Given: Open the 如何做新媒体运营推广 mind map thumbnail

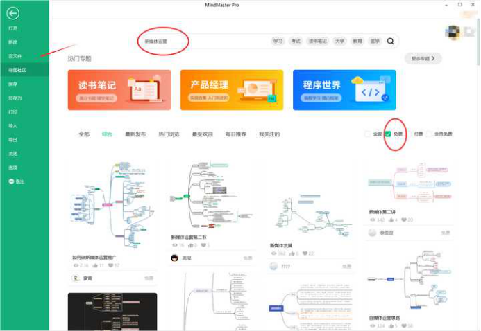Looking at the screenshot, I should [112, 204].
